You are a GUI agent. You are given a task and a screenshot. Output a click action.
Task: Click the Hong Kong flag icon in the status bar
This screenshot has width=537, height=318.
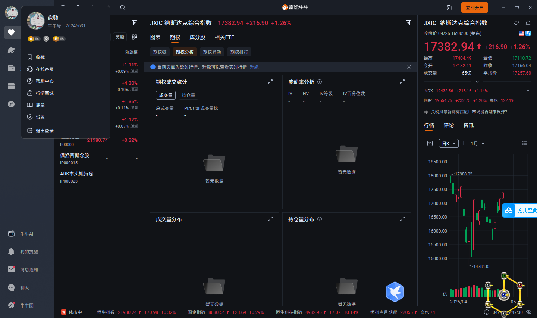(64, 312)
